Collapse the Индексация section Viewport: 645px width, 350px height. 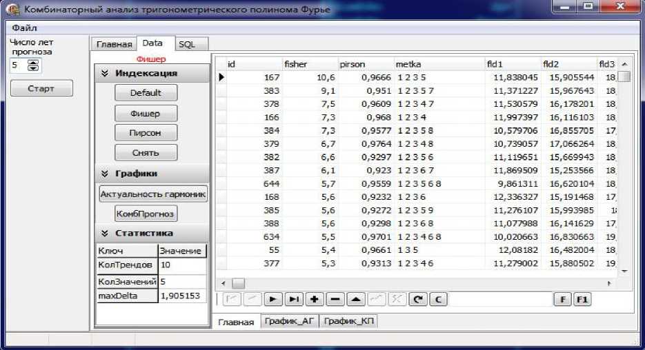click(106, 73)
